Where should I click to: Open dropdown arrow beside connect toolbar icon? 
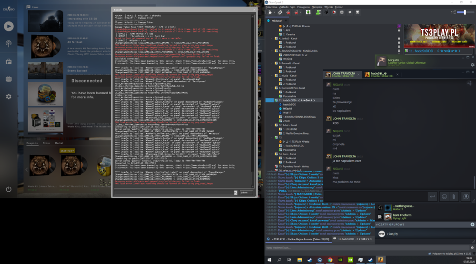(275, 12)
